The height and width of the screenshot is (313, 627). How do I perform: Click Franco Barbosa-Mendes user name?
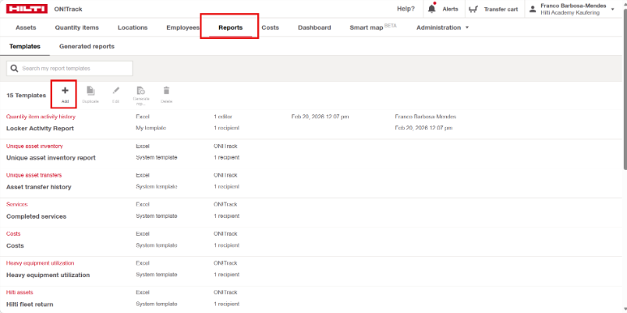[x=573, y=6]
